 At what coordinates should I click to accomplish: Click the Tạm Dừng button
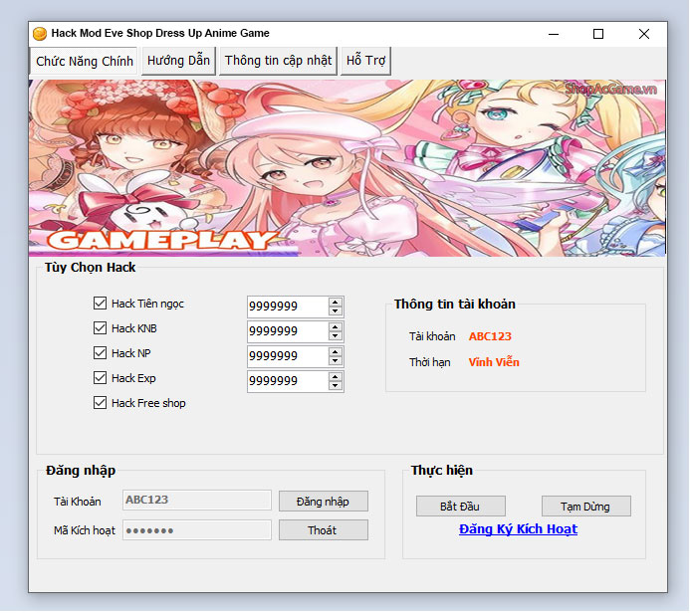pos(586,507)
